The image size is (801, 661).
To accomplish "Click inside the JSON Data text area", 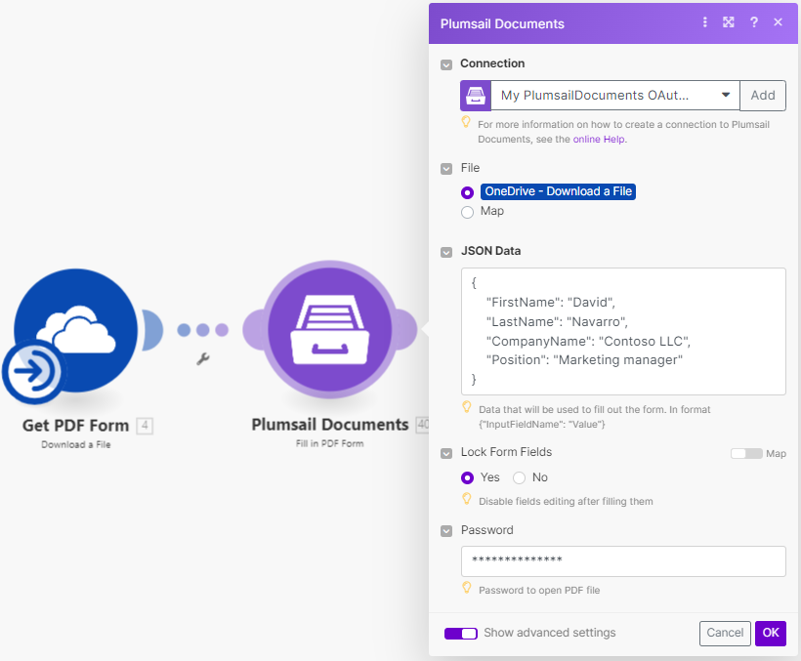I will (x=623, y=331).
